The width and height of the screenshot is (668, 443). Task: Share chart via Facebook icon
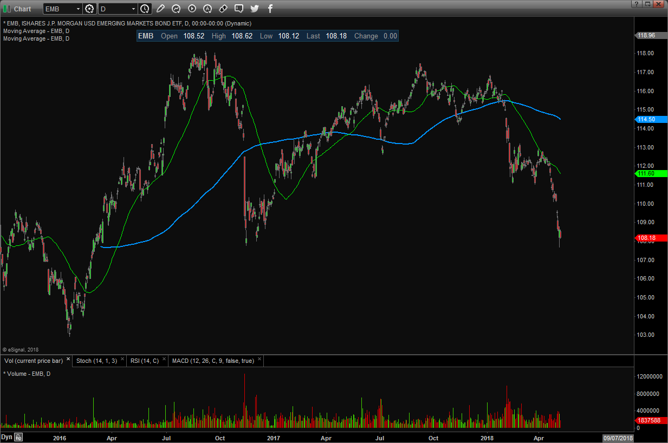[x=270, y=9]
